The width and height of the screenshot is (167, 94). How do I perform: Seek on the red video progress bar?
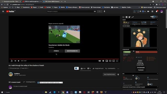[x=64, y=59]
